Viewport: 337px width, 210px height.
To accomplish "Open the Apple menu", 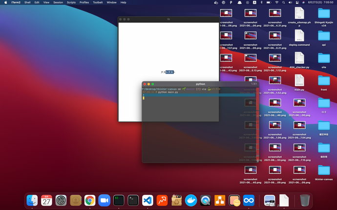I will 5,2.
